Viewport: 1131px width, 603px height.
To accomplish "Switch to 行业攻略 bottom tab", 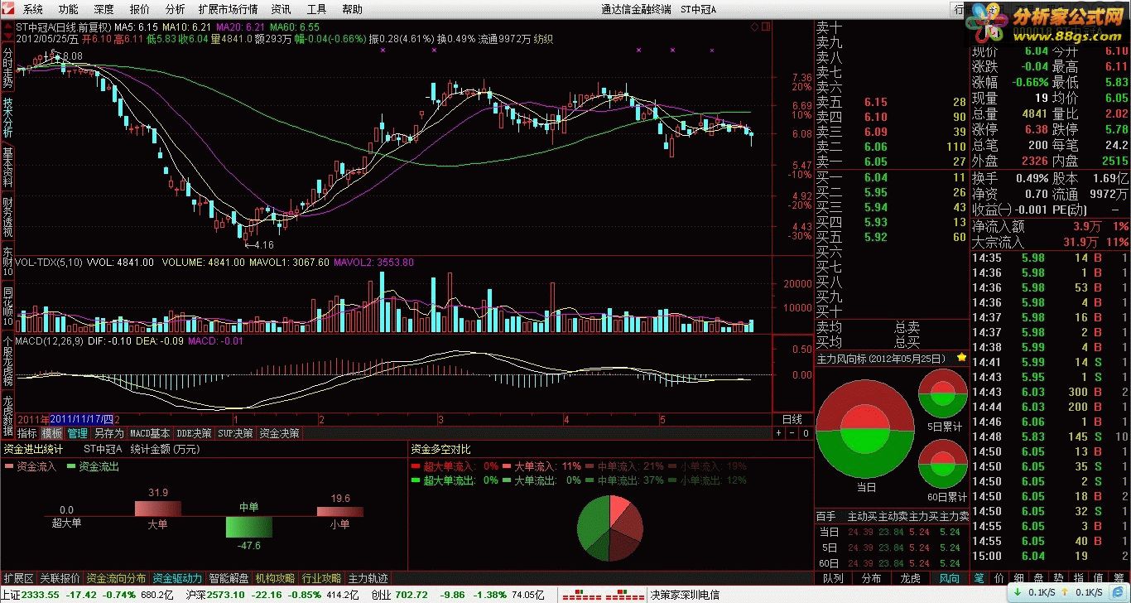I will tap(322, 578).
